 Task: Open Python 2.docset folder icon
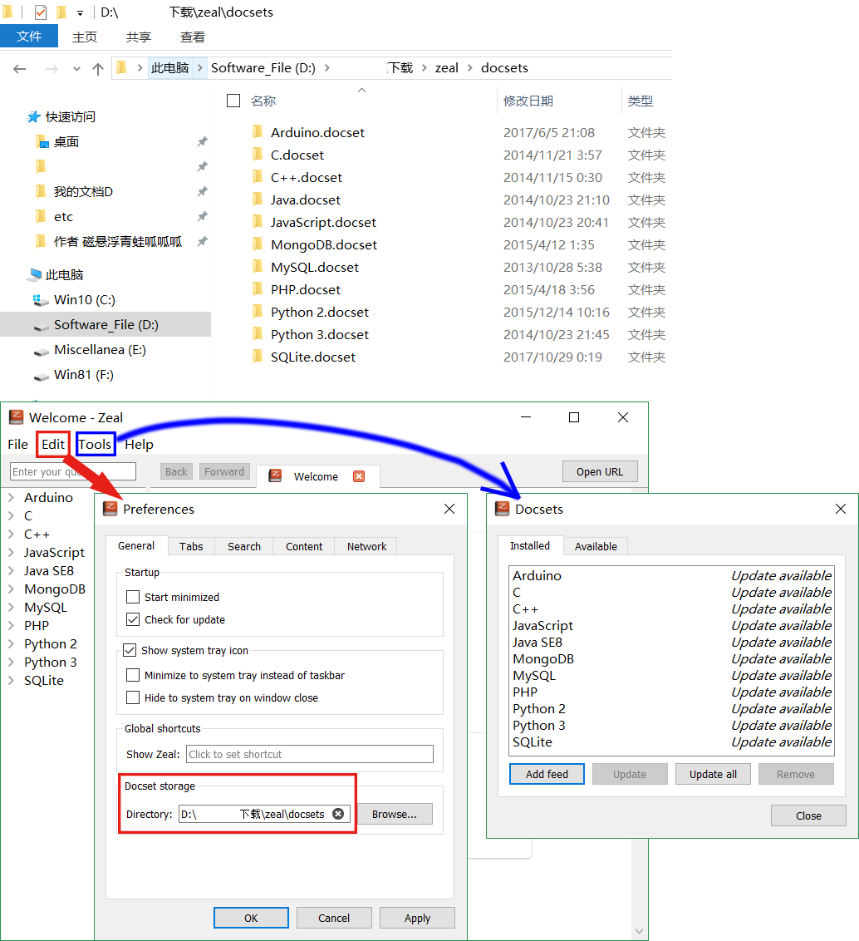pyautogui.click(x=258, y=312)
